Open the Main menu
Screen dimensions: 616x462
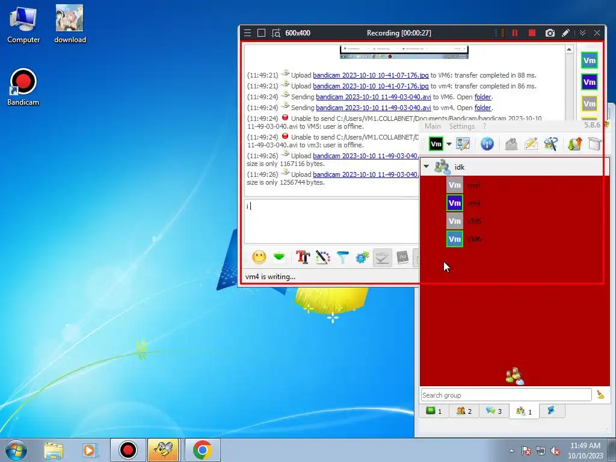(433, 126)
